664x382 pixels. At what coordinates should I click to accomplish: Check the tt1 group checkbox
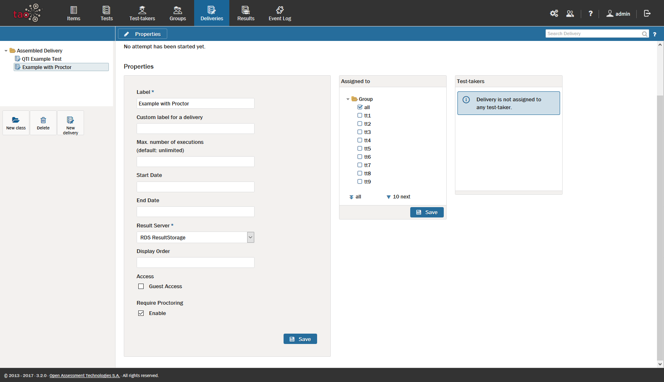tap(360, 116)
